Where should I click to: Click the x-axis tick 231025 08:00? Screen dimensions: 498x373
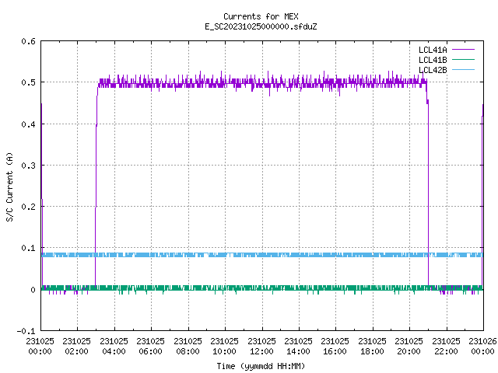(188, 347)
